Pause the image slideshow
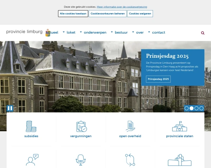 click(10, 108)
